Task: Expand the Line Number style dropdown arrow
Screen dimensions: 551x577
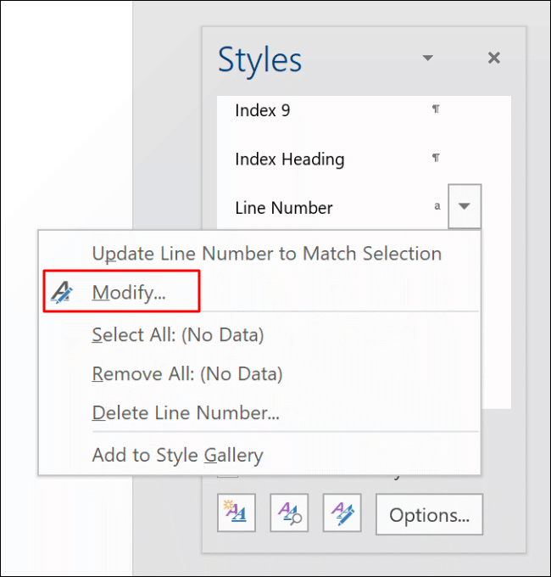Action: coord(465,206)
